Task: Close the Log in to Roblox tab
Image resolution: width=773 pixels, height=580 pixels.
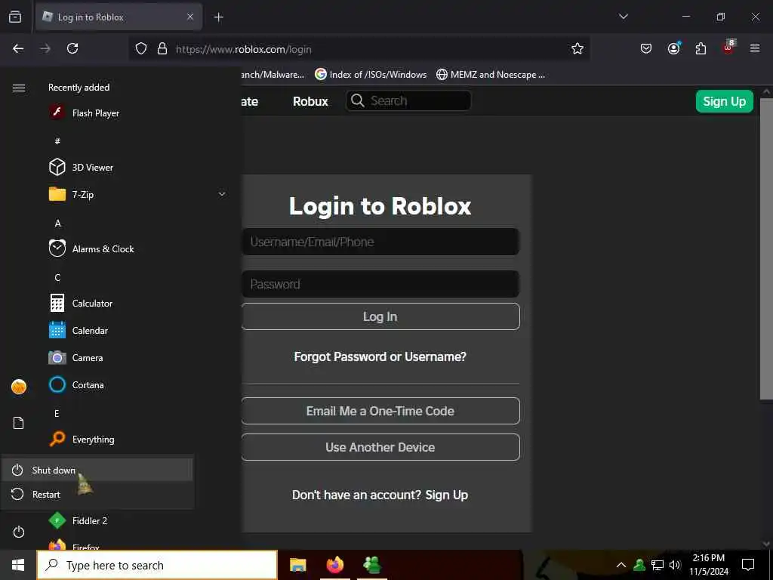Action: 190,17
